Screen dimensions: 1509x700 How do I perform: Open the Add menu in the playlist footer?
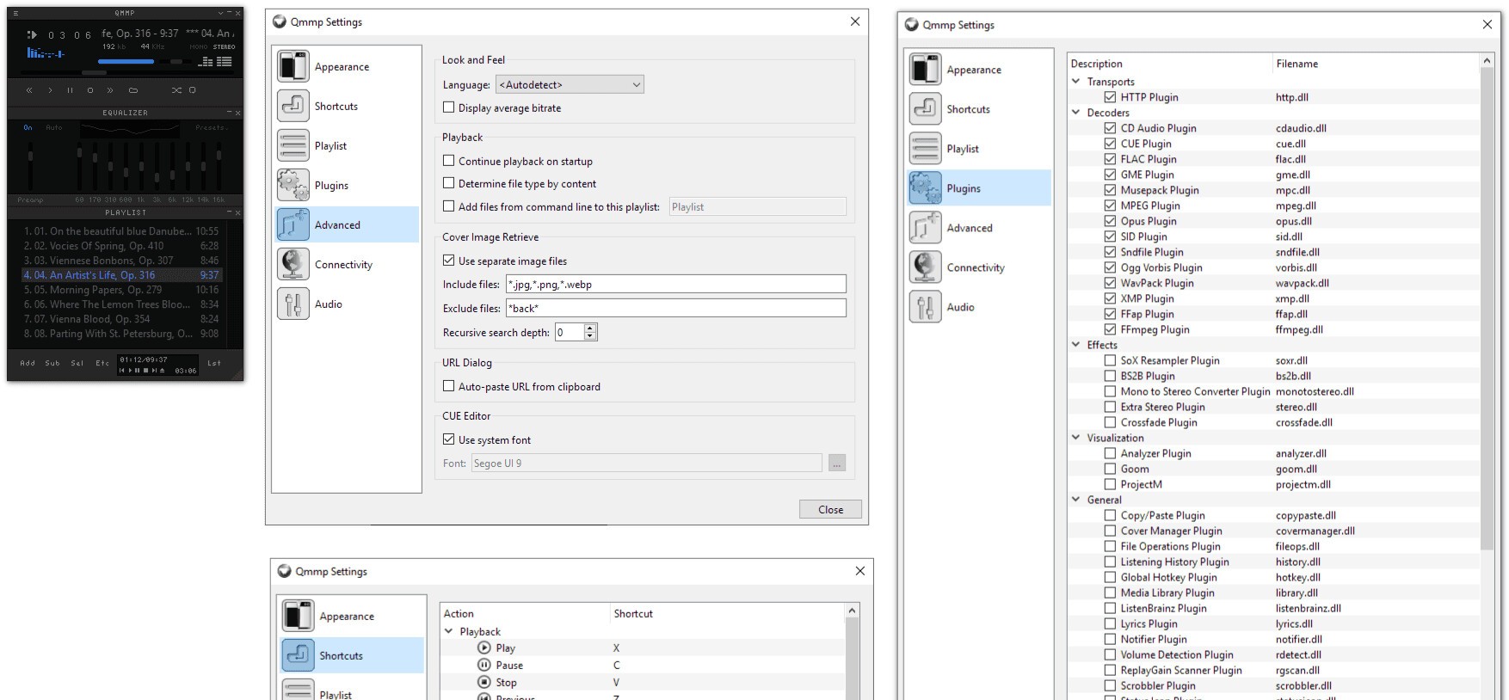coord(28,363)
